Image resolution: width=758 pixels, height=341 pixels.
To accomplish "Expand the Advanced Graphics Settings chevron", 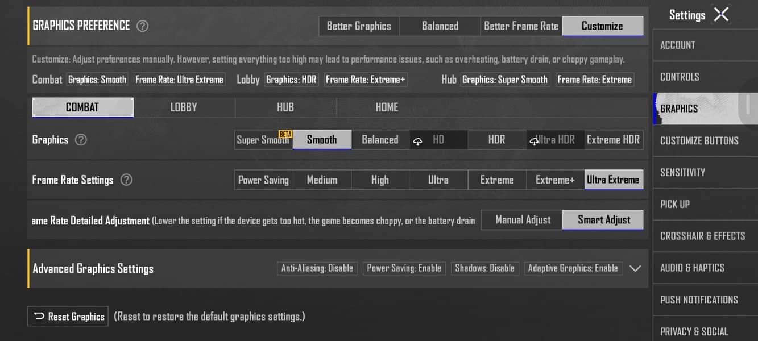I will [635, 269].
